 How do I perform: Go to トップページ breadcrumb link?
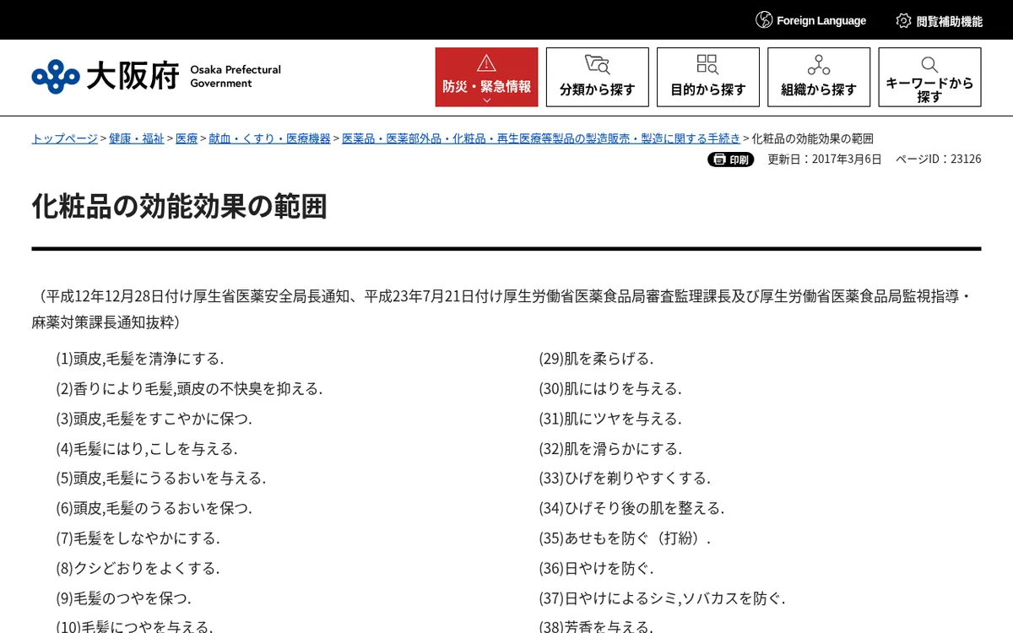[x=65, y=138]
